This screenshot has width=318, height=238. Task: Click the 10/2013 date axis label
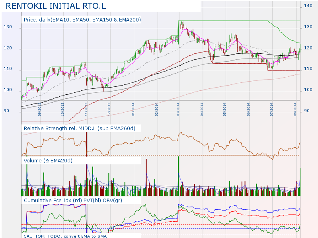pos(62,109)
